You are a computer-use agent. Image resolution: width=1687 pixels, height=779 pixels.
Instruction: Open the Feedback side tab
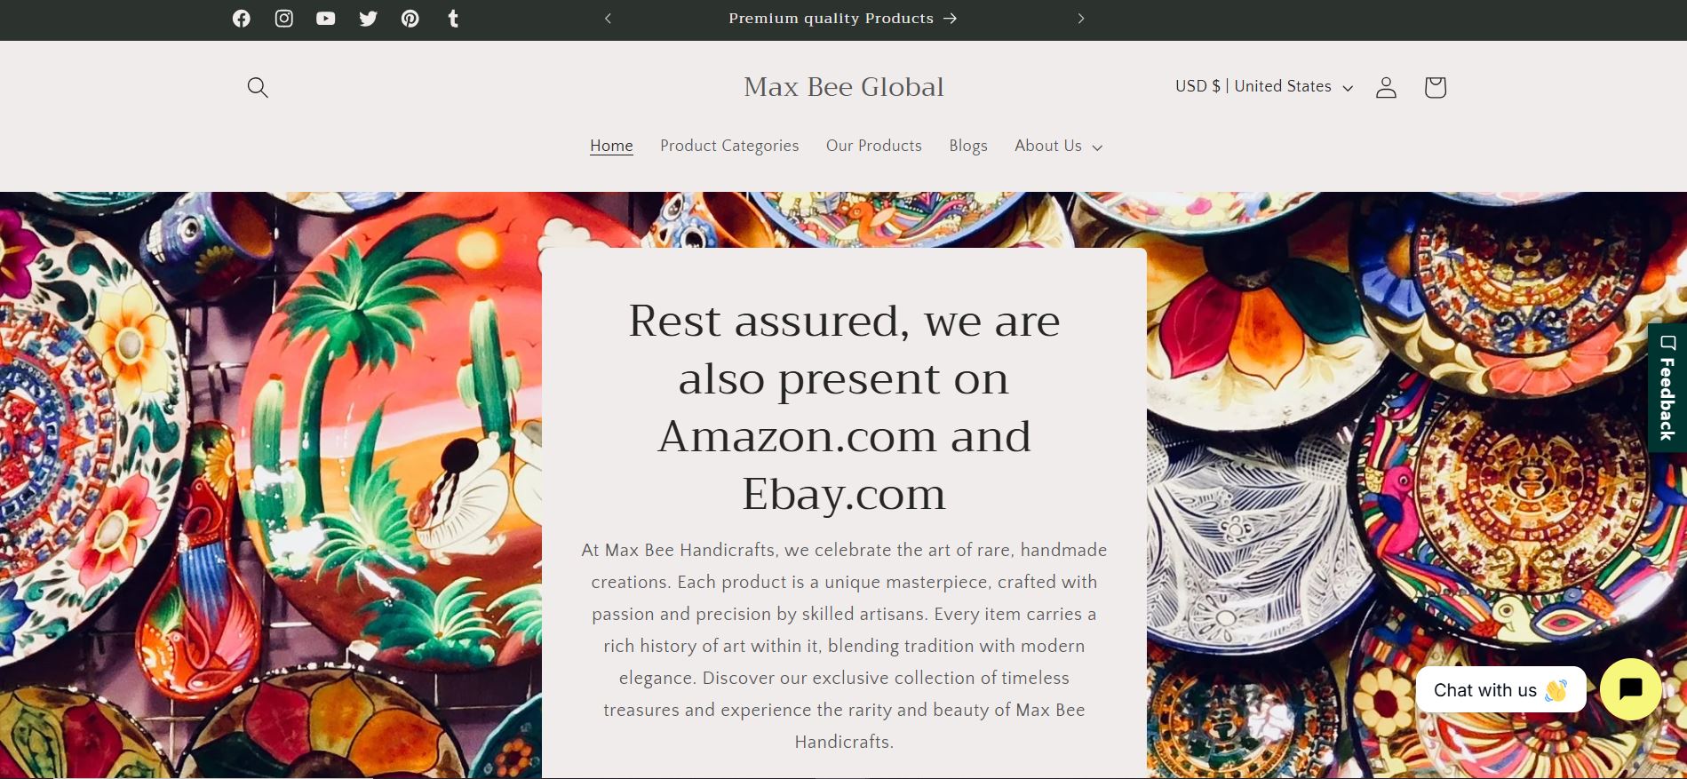click(1667, 387)
